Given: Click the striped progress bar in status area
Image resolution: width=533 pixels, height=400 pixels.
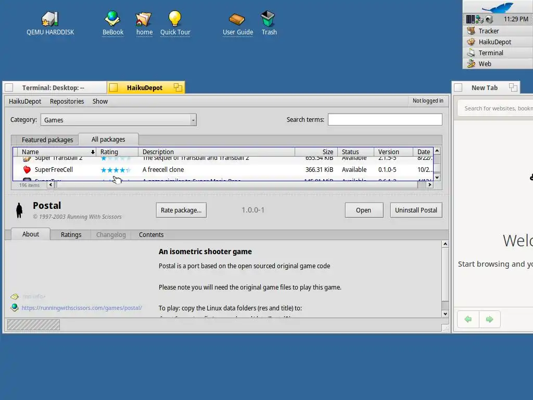Looking at the screenshot, I should click(33, 325).
